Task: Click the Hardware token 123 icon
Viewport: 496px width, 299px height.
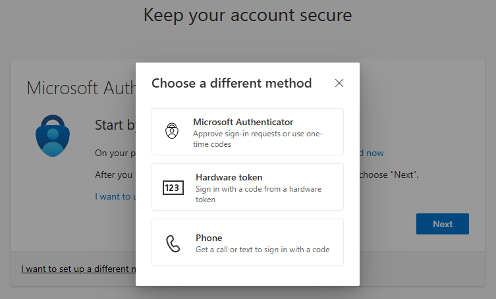Action: pyautogui.click(x=173, y=188)
